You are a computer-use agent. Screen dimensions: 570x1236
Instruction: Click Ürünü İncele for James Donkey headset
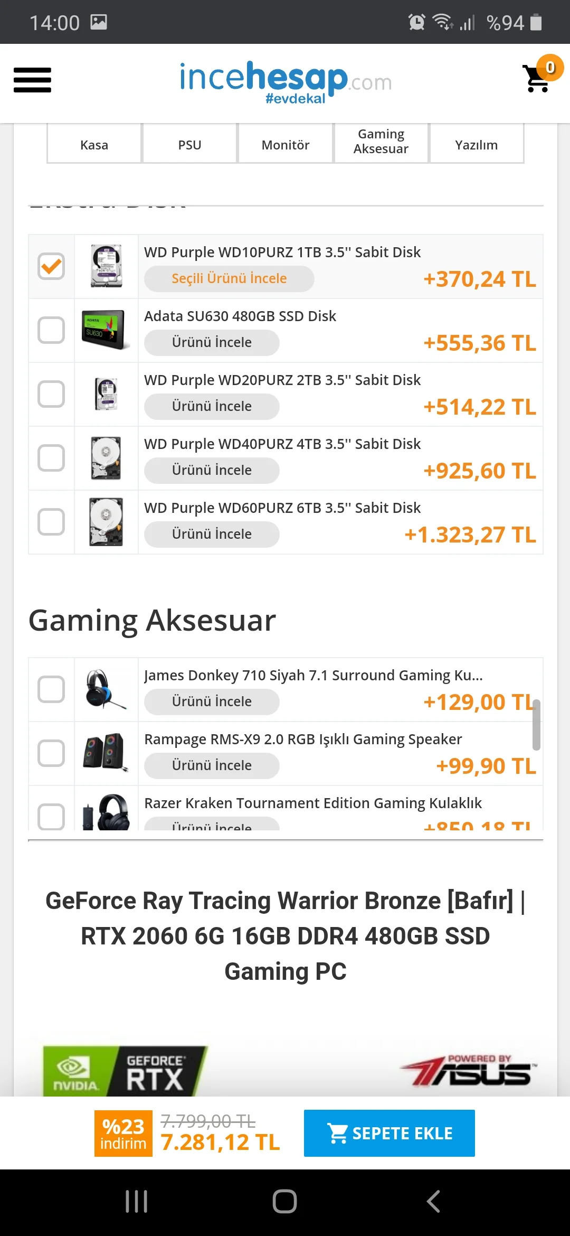pyautogui.click(x=212, y=701)
